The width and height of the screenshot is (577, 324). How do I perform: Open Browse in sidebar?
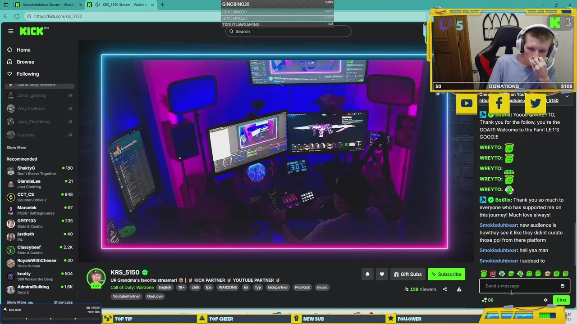[x=25, y=62]
